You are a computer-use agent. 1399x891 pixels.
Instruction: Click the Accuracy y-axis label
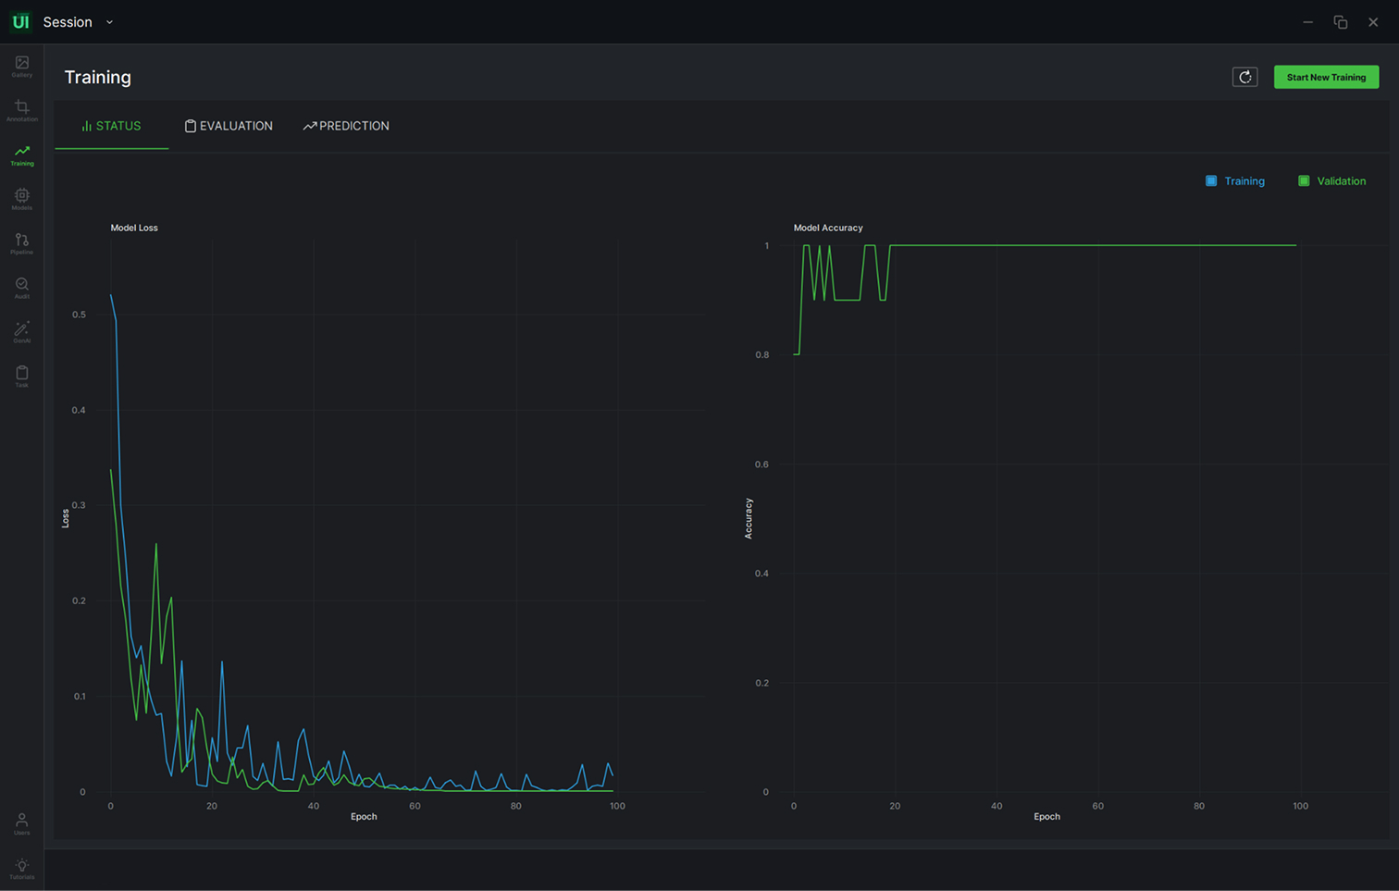tap(749, 518)
